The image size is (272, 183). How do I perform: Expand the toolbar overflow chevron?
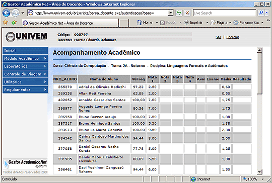coord(268,21)
